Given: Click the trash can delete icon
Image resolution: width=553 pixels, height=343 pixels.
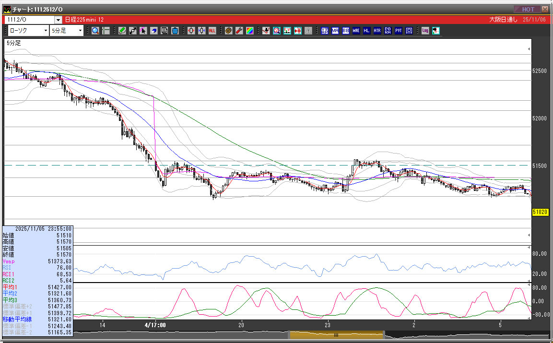Looking at the screenshot, I should point(175,31).
